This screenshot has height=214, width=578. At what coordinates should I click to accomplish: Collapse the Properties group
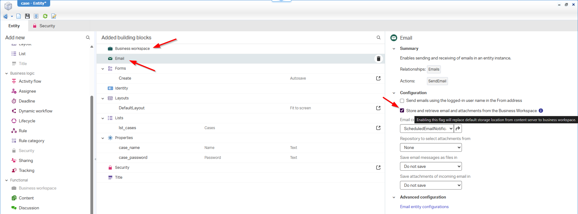103,138
